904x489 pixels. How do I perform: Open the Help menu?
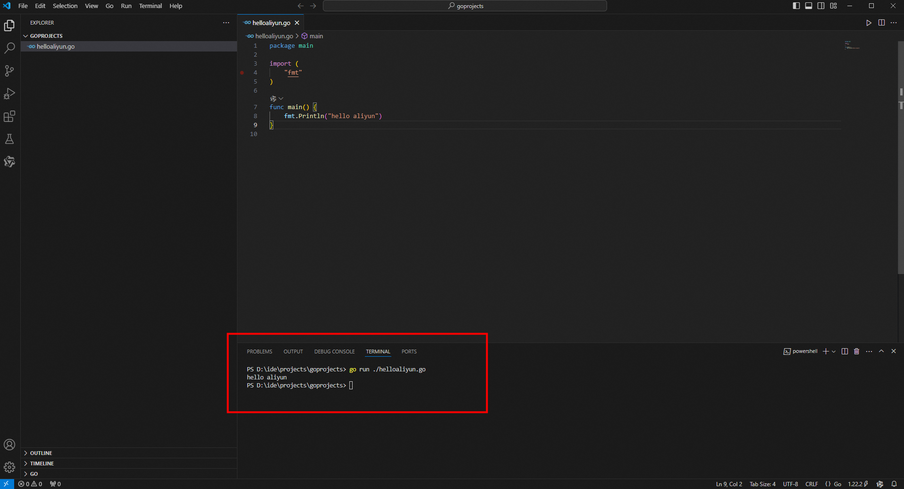176,6
